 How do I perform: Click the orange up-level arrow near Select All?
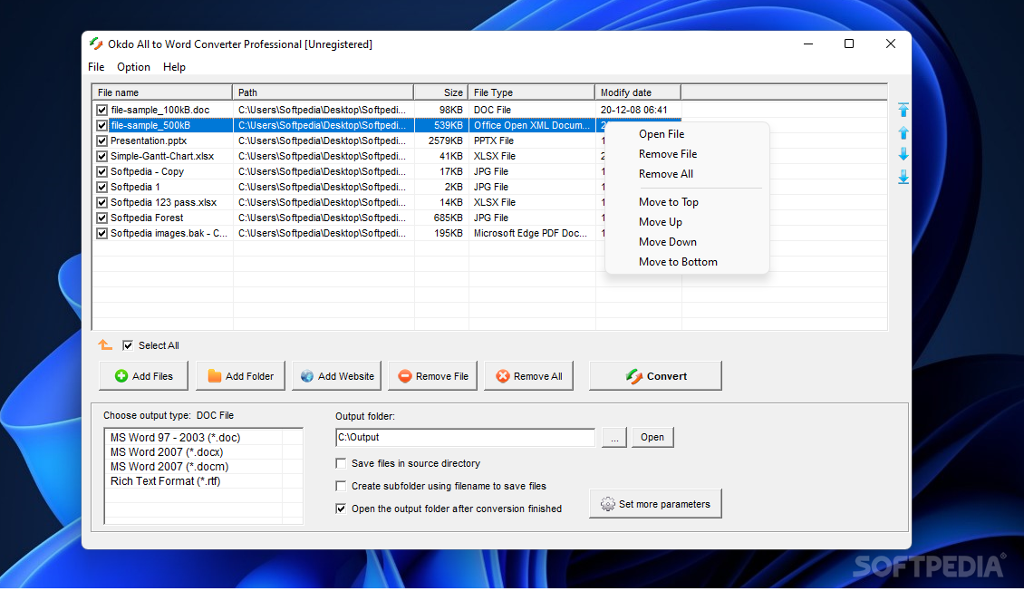click(x=104, y=344)
